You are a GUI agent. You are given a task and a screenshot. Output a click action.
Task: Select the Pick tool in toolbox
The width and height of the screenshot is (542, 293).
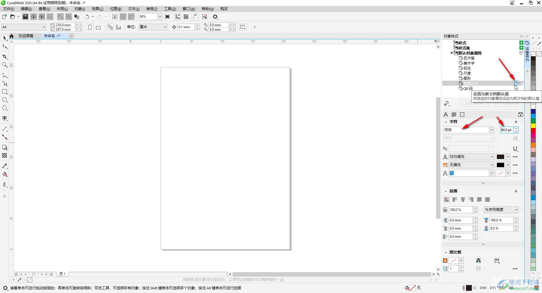coord(5,38)
